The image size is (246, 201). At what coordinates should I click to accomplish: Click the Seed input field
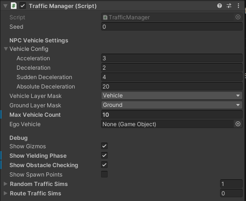pyautogui.click(x=172, y=27)
